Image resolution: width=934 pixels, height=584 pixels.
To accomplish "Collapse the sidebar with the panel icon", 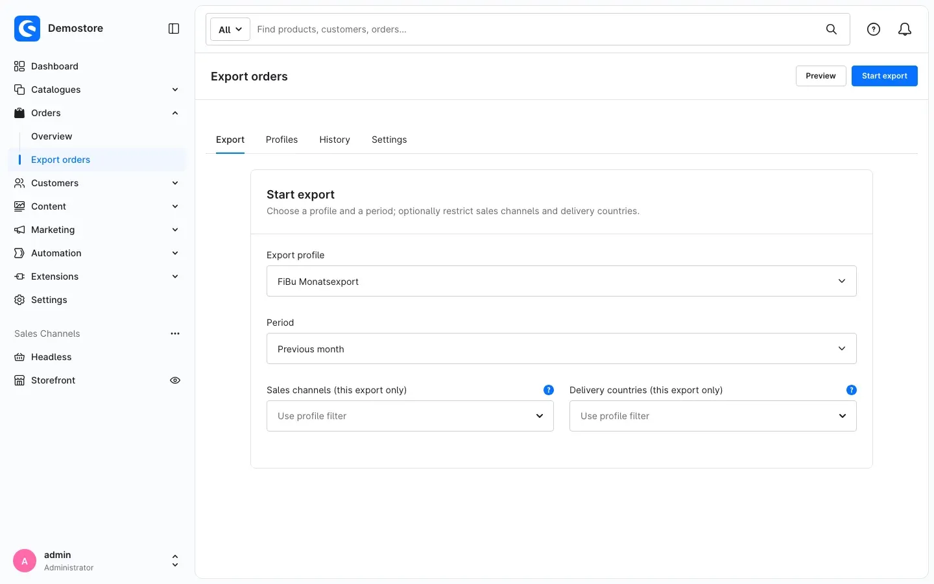I will pyautogui.click(x=174, y=29).
